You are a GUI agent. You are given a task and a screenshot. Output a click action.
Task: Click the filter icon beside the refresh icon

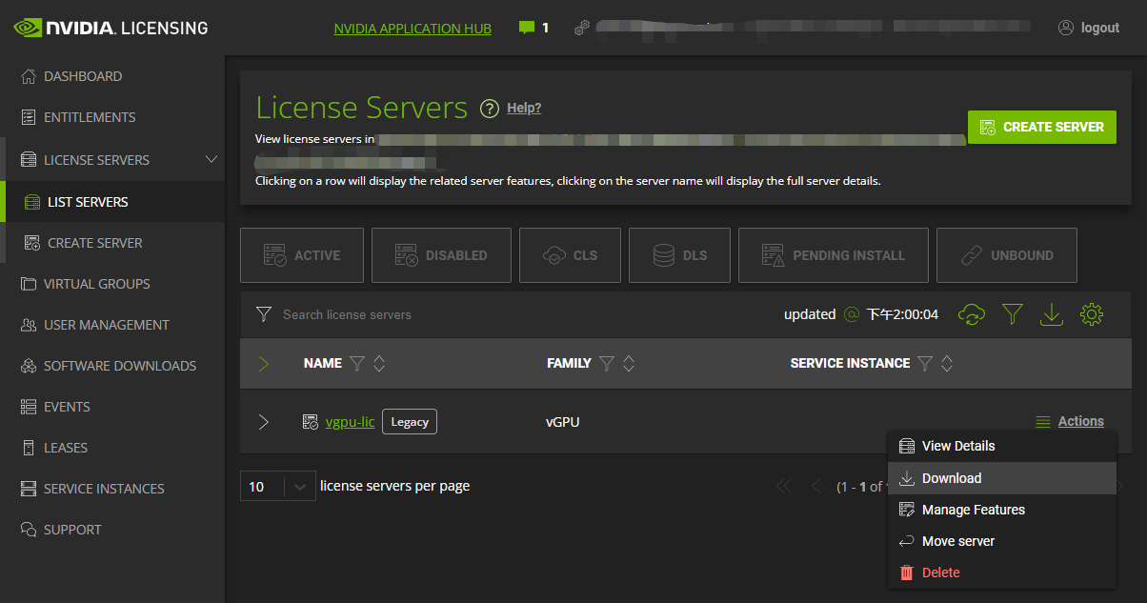click(1012, 314)
